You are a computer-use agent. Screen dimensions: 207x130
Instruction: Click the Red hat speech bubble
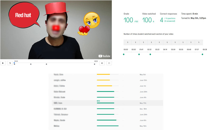pyautogui.click(x=23, y=15)
